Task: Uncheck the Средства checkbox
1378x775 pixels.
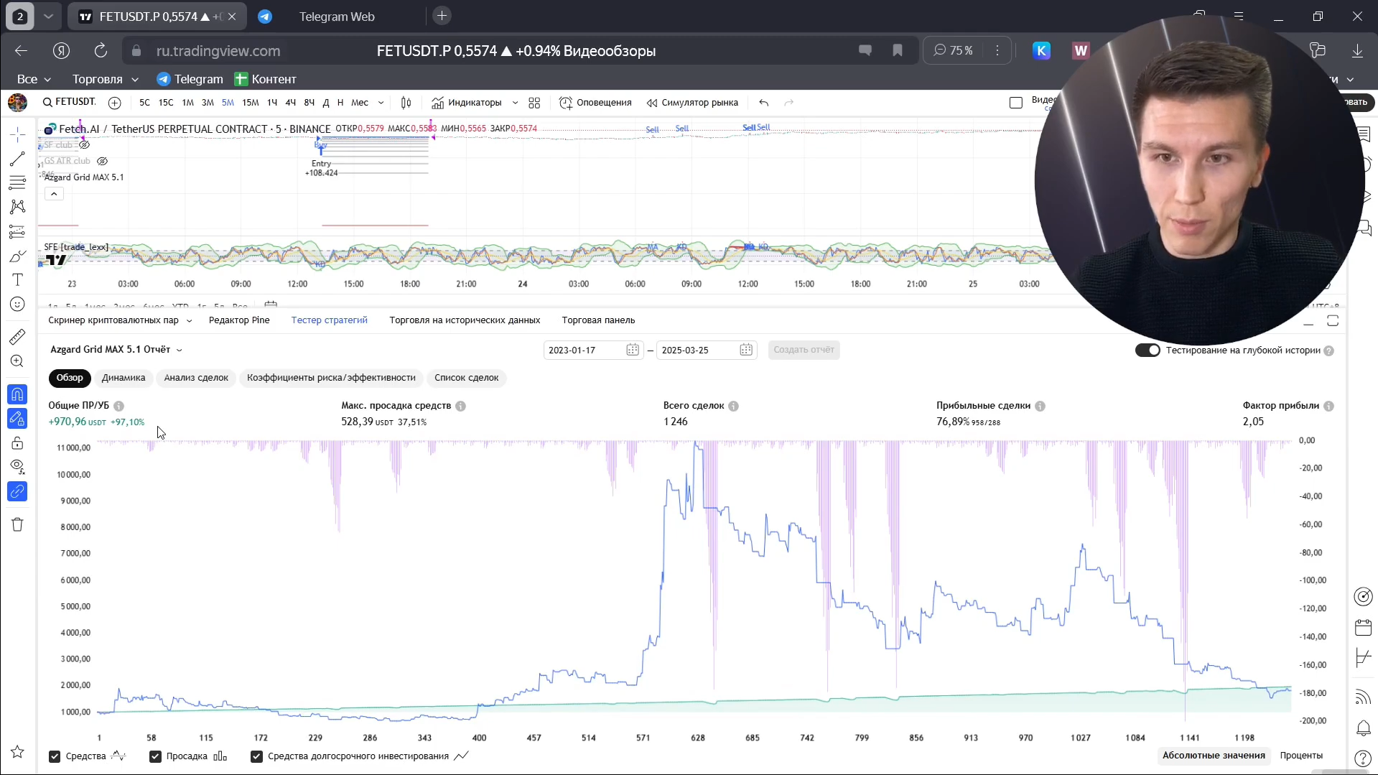Action: click(55, 756)
